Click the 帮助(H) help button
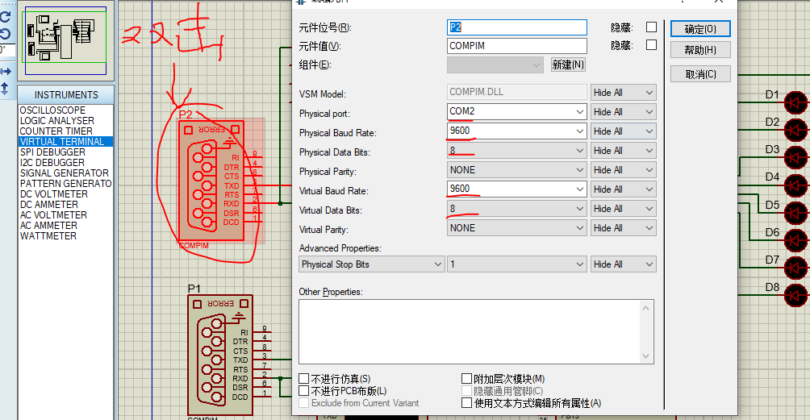Image resolution: width=810 pixels, height=420 pixels. [700, 50]
